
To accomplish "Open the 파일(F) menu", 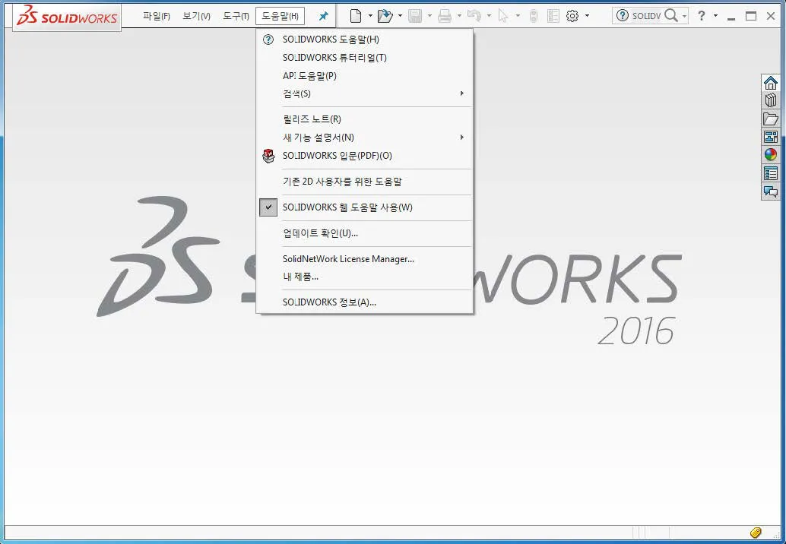I will [x=157, y=17].
